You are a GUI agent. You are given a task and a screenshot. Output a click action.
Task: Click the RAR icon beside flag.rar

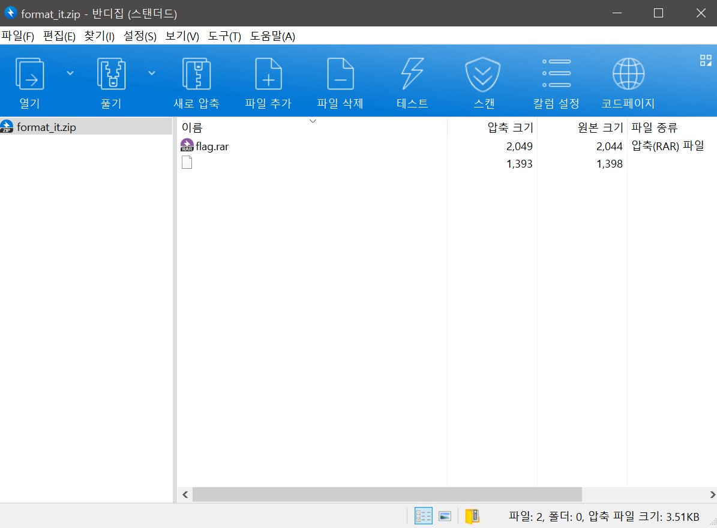click(187, 145)
